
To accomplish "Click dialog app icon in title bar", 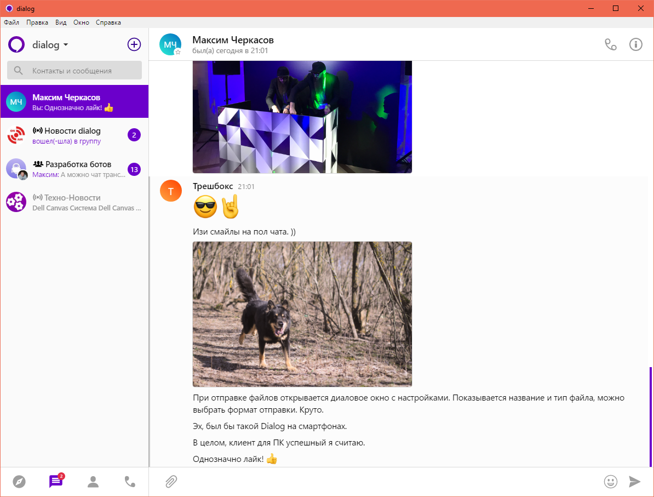I will click(x=9, y=8).
